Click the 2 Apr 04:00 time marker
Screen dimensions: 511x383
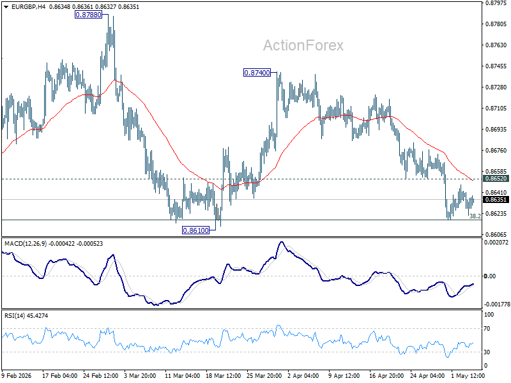[x=303, y=375]
